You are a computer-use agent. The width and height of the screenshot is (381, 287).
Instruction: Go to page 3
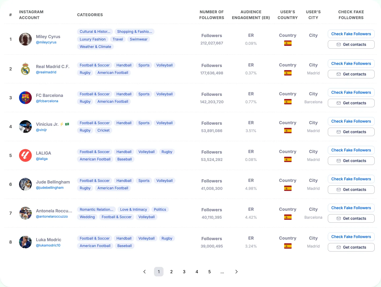point(184,272)
